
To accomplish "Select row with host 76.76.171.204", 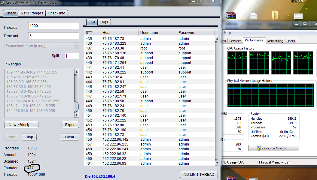I will [149, 63].
